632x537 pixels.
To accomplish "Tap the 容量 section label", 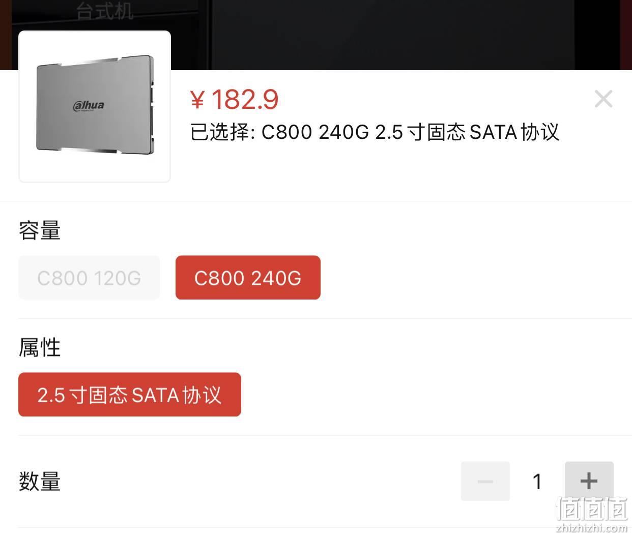I will click(40, 230).
